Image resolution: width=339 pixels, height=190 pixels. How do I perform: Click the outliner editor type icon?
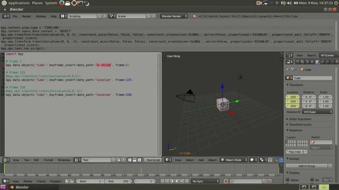289,55
